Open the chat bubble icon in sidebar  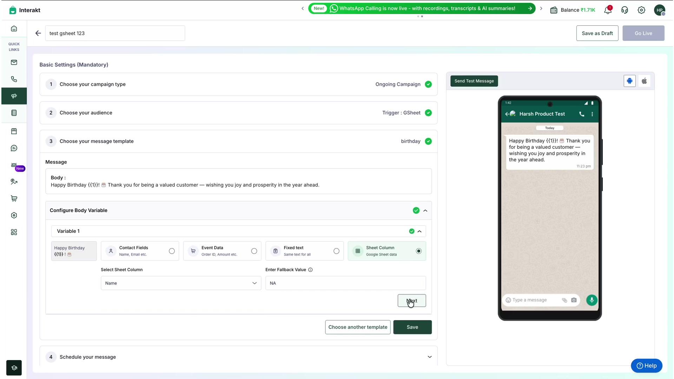click(14, 148)
